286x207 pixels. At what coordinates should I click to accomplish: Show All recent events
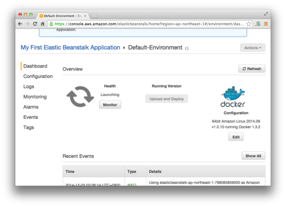tap(254, 156)
